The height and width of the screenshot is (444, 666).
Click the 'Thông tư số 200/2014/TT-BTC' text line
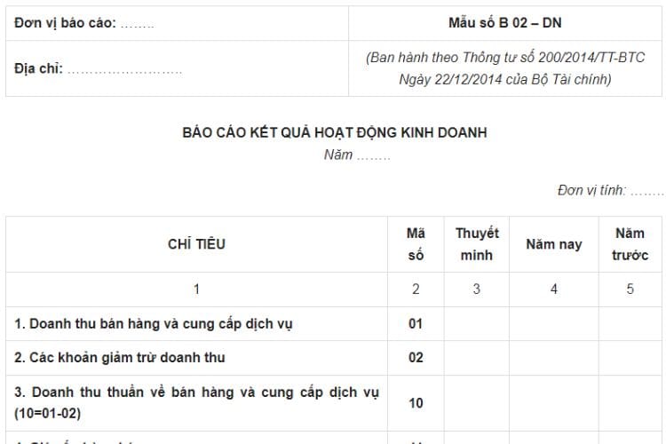coord(504,58)
